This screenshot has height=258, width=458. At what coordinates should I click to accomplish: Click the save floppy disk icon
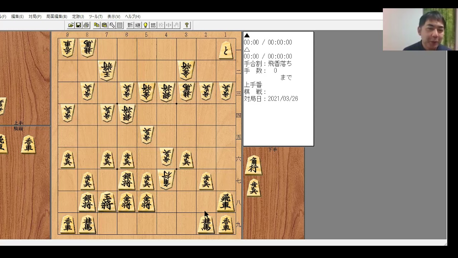tap(78, 25)
